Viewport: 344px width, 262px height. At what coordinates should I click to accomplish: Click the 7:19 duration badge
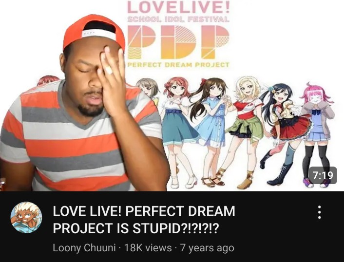(x=323, y=175)
